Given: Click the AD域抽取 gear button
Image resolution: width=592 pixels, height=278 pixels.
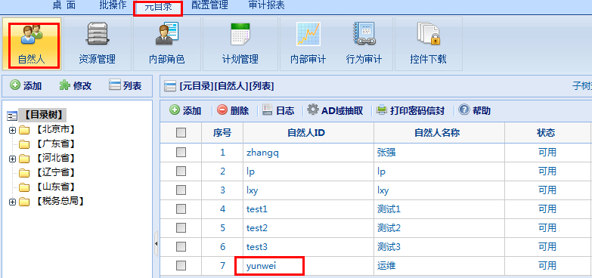Looking at the screenshot, I should point(335,110).
